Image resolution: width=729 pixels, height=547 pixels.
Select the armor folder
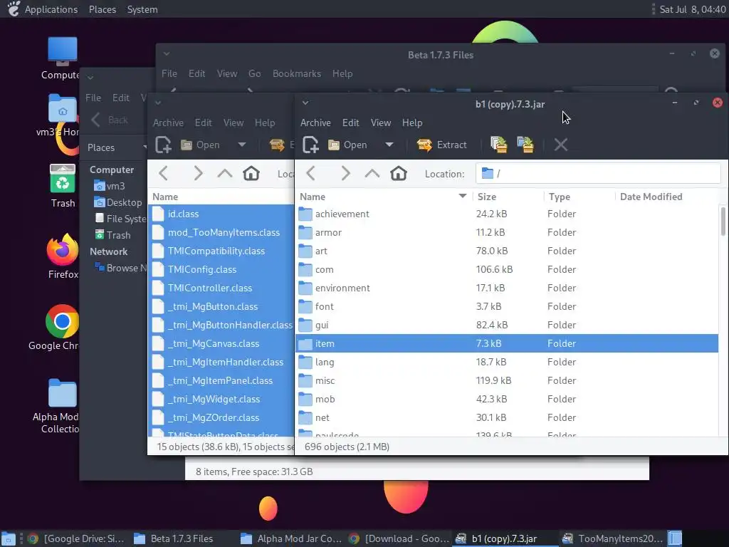(507, 233)
